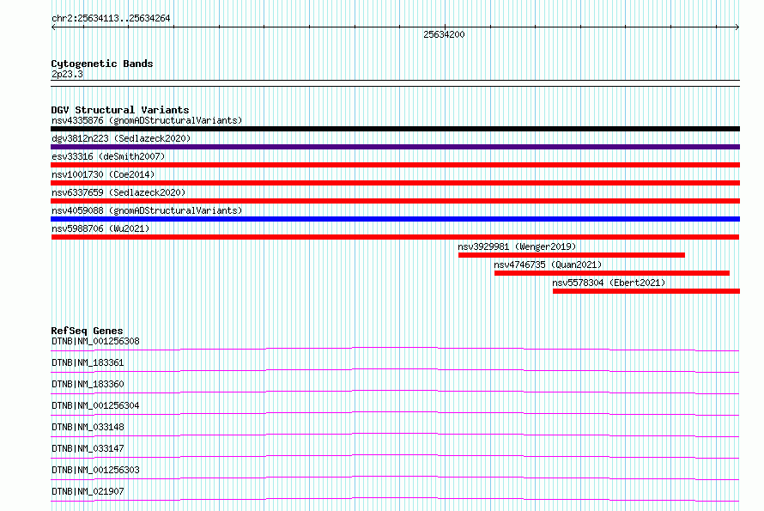Open nsv1001730 (Coe2014) variant label
This screenshot has height=511, width=764.
[103, 174]
